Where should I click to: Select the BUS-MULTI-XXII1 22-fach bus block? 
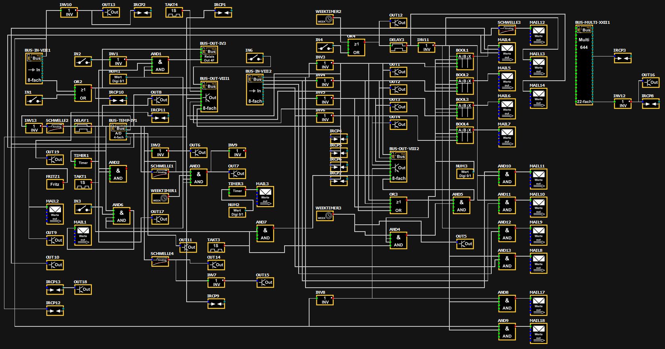(x=584, y=65)
